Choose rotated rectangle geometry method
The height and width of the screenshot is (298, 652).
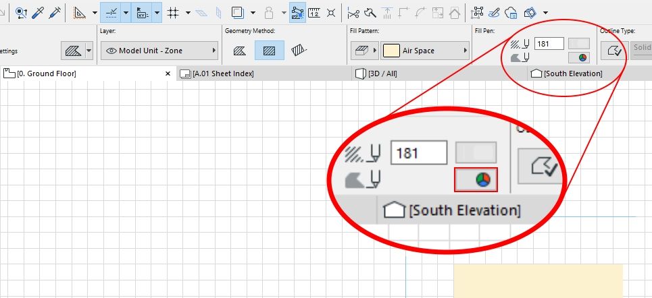299,51
